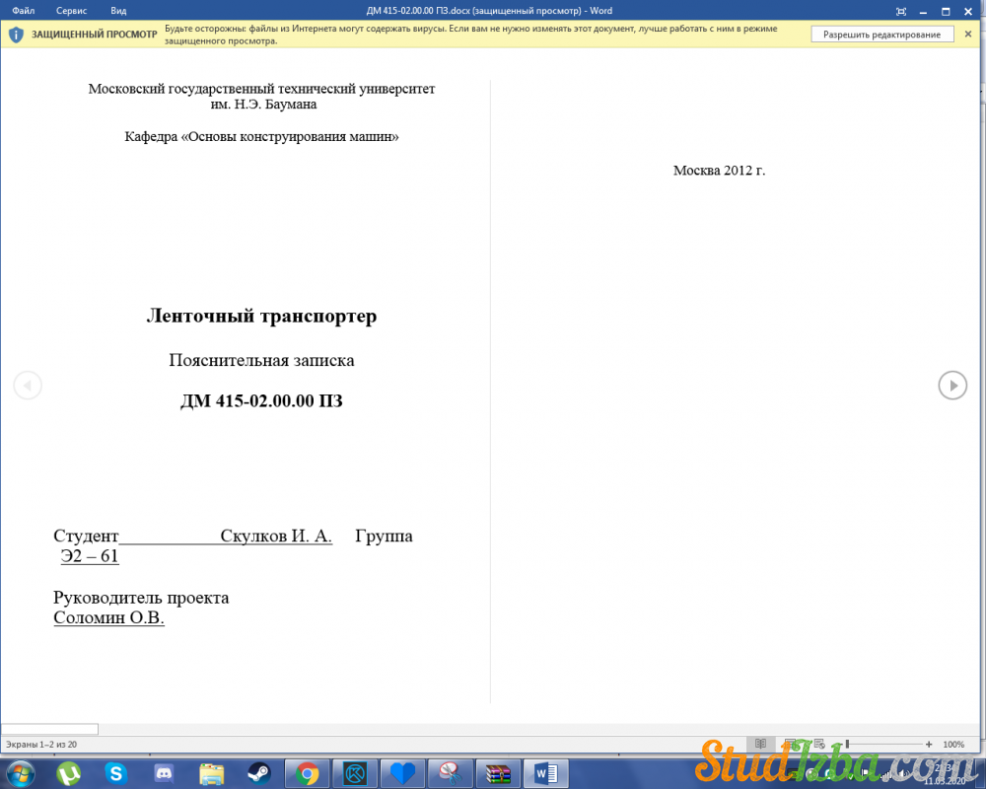Click the word Группа
This screenshot has width=986, height=789.
click(x=384, y=537)
